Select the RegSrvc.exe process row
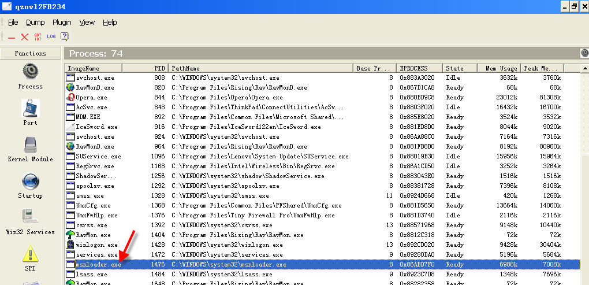 pos(322,166)
